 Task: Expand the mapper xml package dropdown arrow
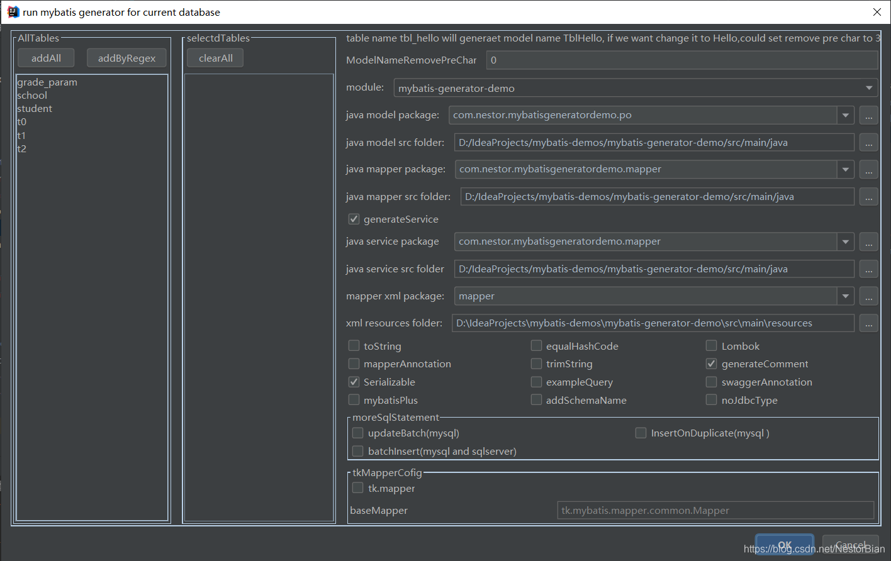(846, 296)
